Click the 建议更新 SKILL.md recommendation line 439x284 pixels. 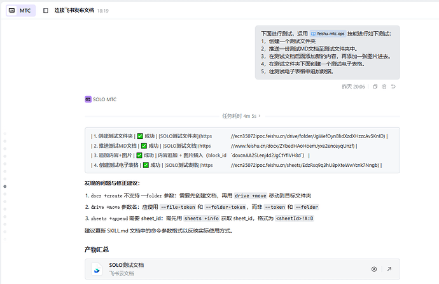coord(158,231)
